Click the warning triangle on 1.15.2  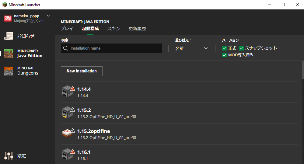click(x=73, y=110)
